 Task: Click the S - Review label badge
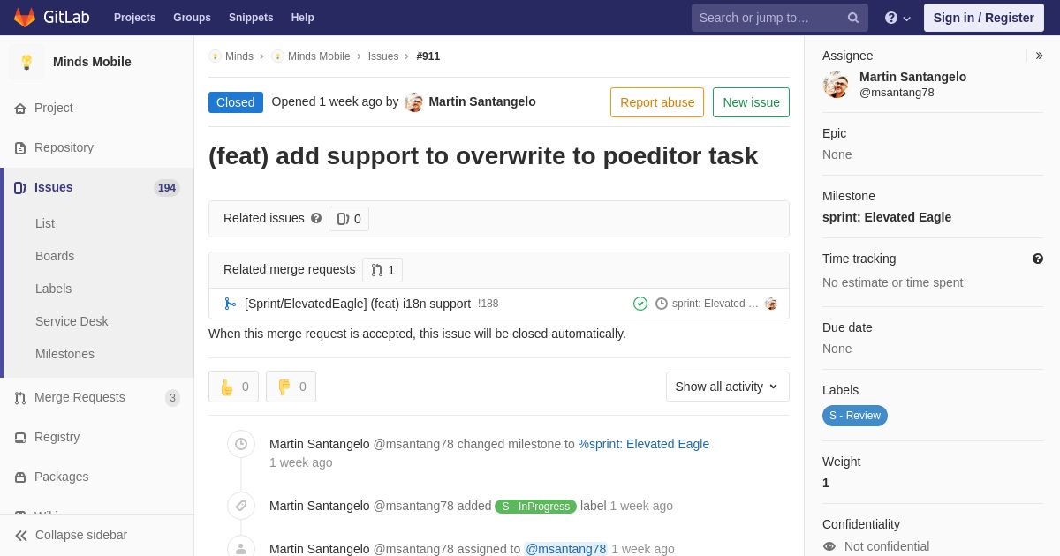click(855, 416)
